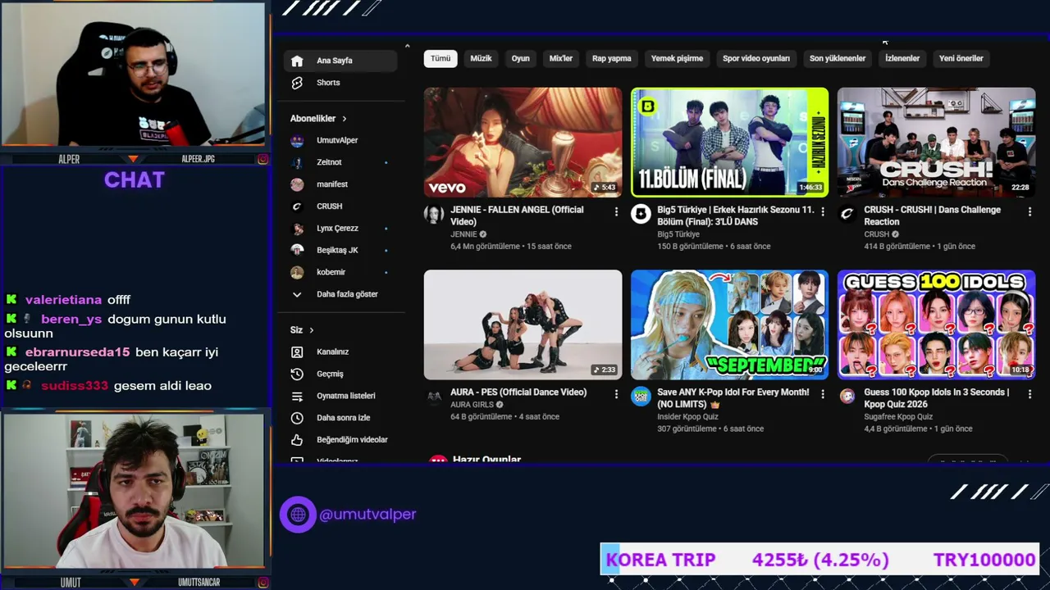Open kobemir subscription avatar

point(297,272)
